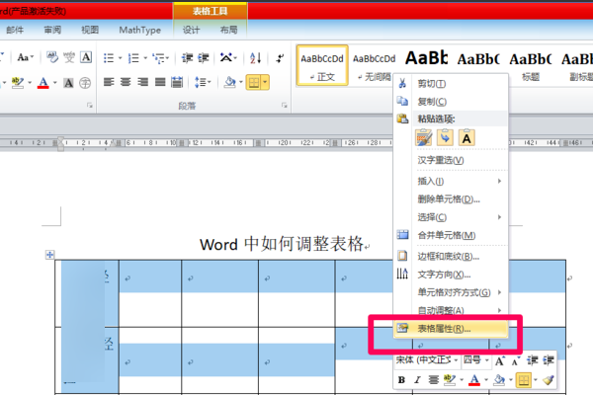The height and width of the screenshot is (395, 593).
Task: Open the Change Case (Aa) dropdown
Action: 26,57
